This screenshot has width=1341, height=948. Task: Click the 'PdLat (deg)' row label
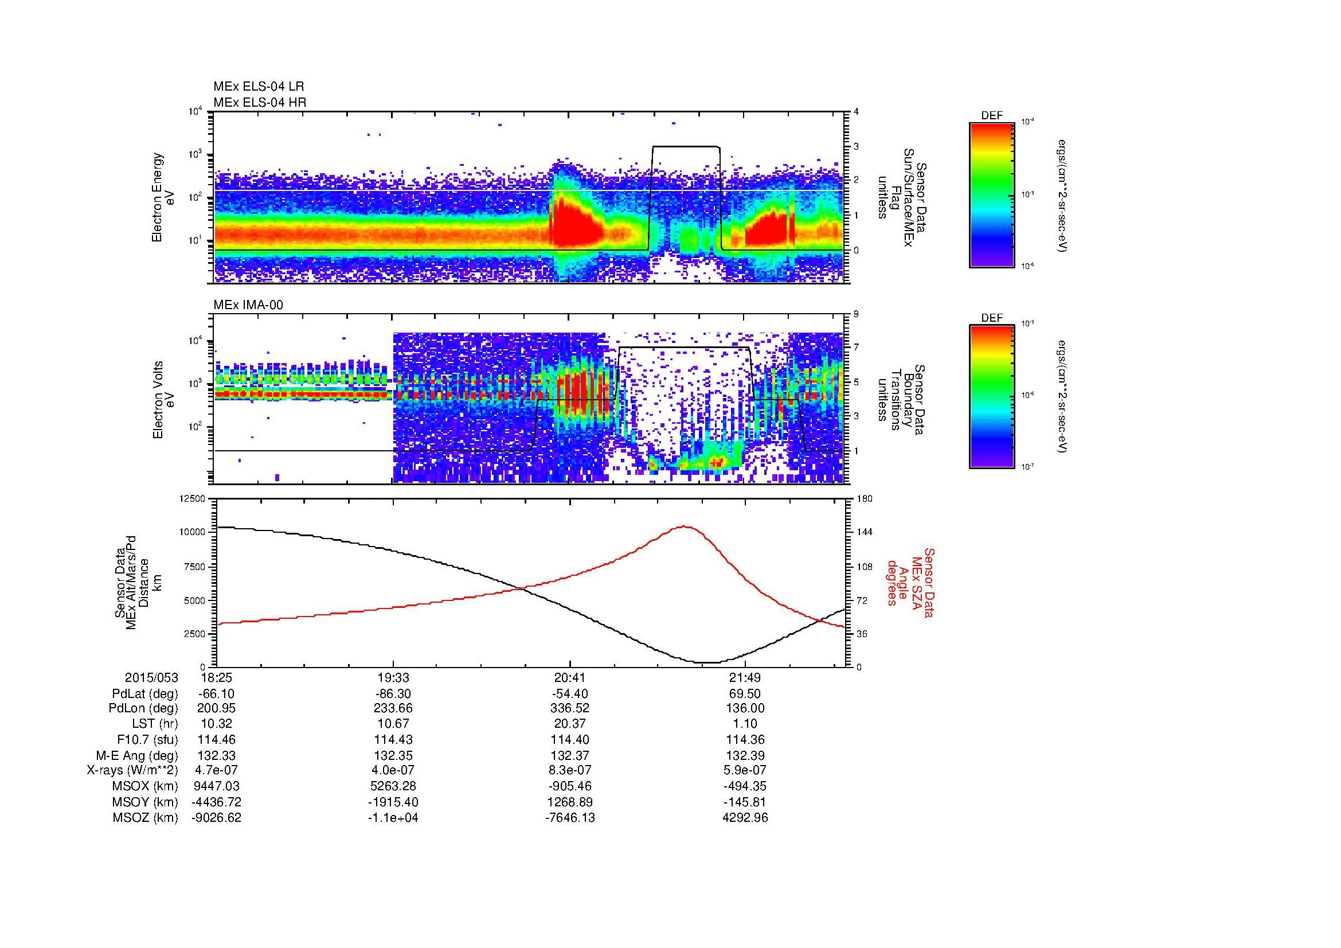coord(145,693)
